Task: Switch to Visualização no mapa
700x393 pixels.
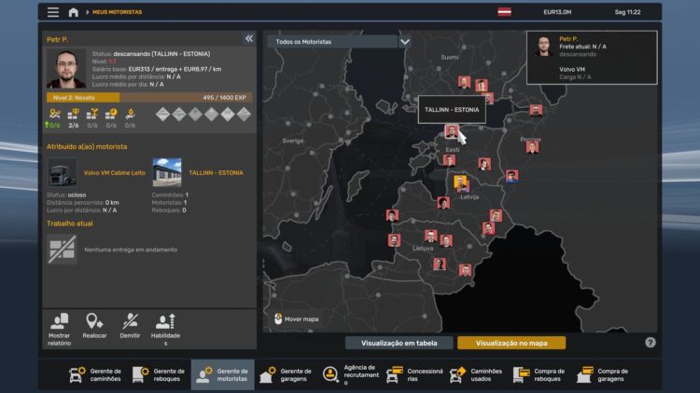Action: (x=511, y=343)
